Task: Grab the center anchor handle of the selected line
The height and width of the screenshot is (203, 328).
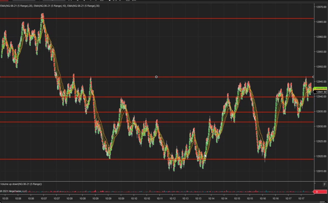Action: coord(156,77)
